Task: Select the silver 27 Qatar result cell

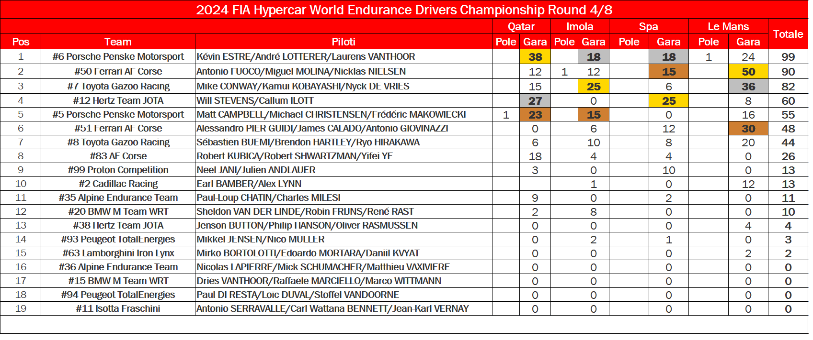Action: tap(535, 101)
